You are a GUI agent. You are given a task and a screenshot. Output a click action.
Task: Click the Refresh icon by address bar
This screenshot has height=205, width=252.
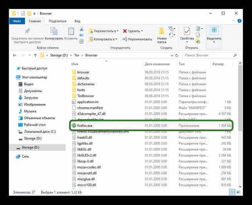176,55
